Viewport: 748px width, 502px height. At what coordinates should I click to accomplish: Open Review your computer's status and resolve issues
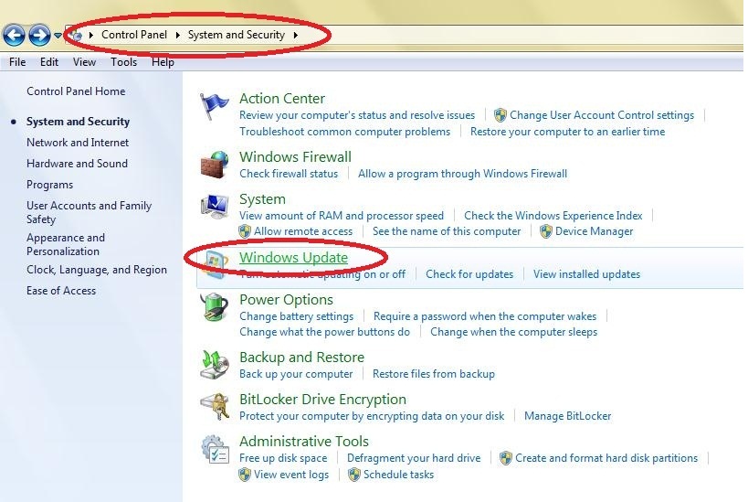pos(357,115)
